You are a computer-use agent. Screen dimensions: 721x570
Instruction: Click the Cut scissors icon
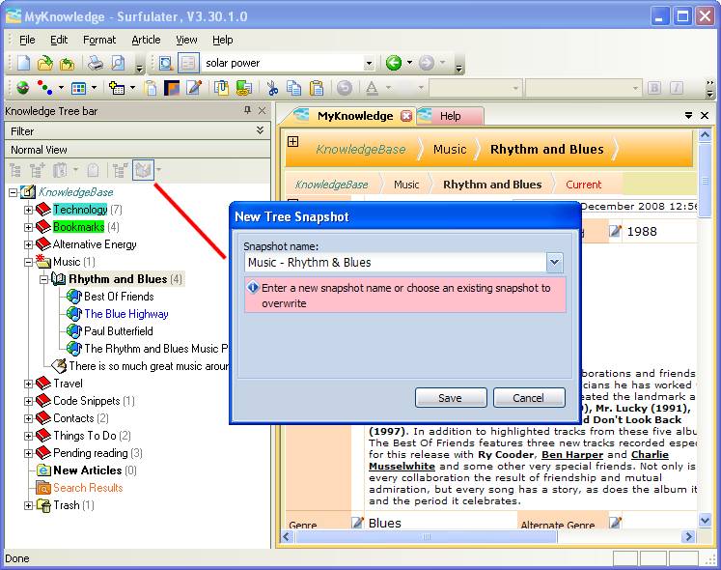coord(272,88)
